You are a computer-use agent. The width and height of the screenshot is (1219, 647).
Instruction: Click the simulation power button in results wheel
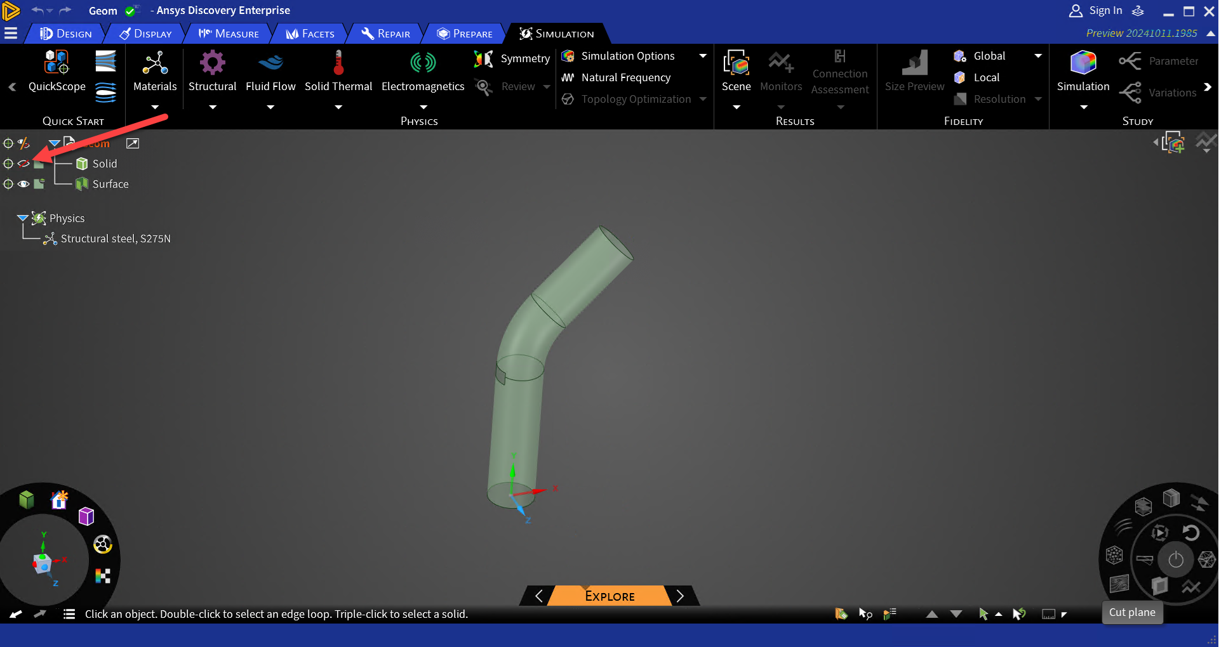pyautogui.click(x=1176, y=559)
